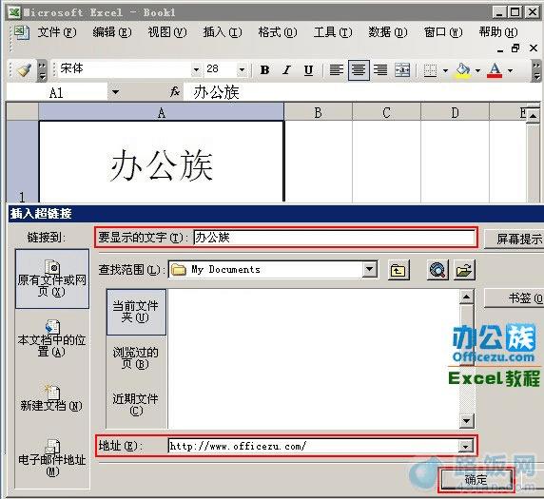The width and height of the screenshot is (544, 499).
Task: Select column D header
Action: tap(455, 112)
